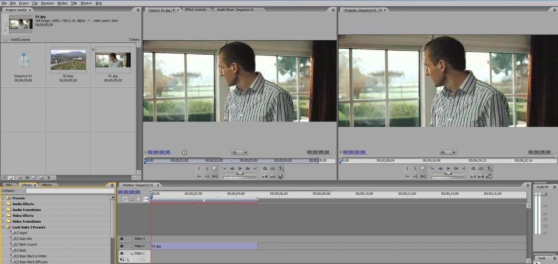
Task: Click Set In Point in the Source monitor
Action: tap(199, 168)
